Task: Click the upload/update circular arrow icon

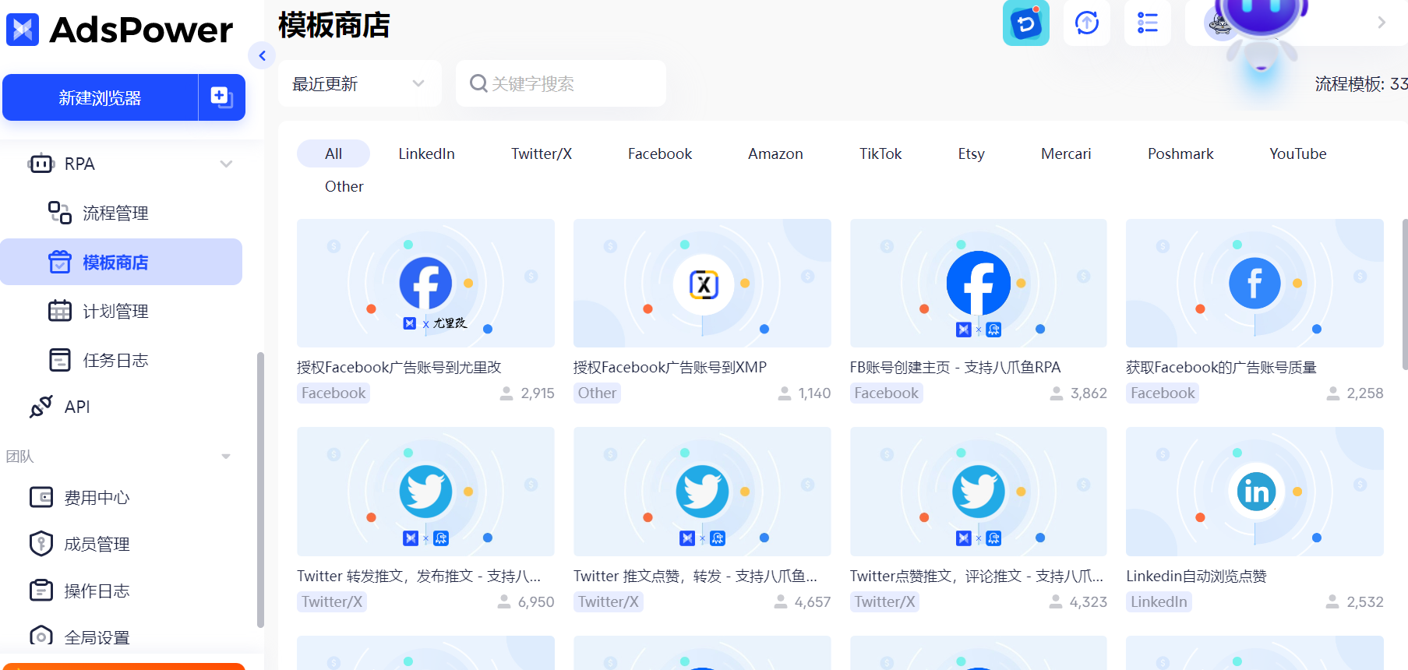Action: 1087,23
